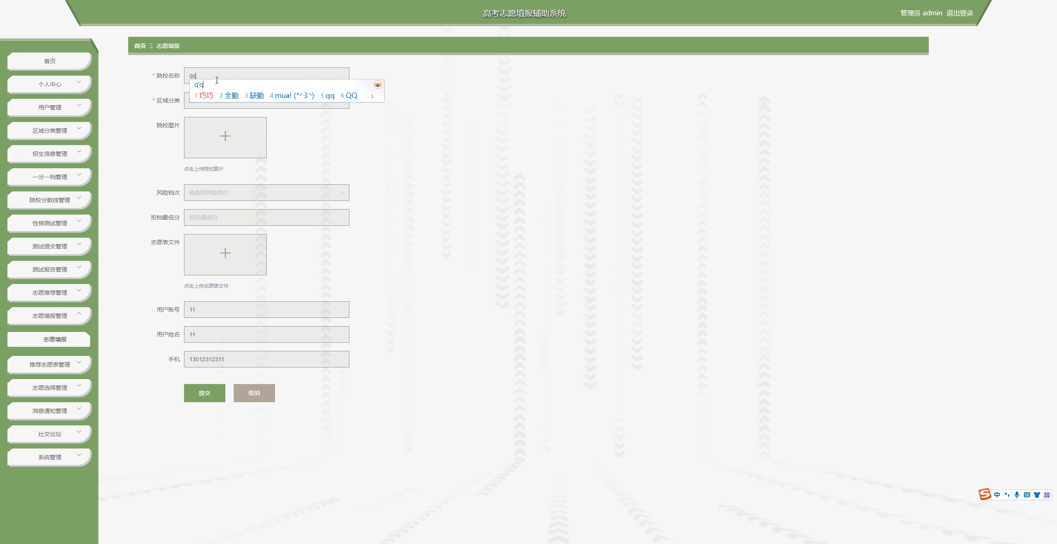
Task: Go to next candidate page arrow
Action: (x=372, y=96)
